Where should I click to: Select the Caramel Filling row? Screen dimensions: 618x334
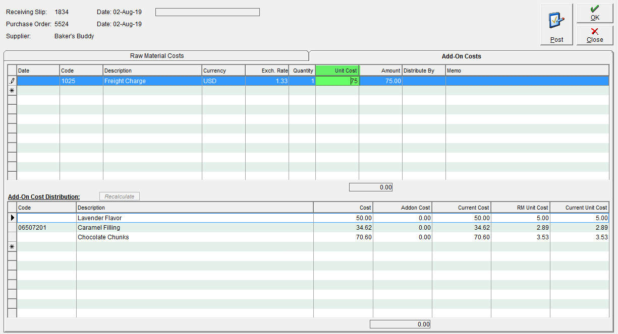click(312, 228)
